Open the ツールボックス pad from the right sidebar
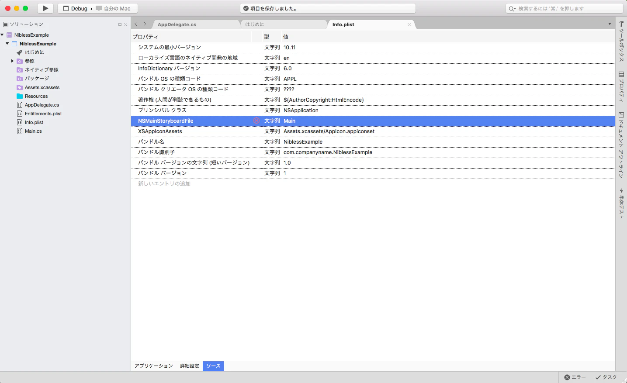The height and width of the screenshot is (383, 627). [621, 41]
